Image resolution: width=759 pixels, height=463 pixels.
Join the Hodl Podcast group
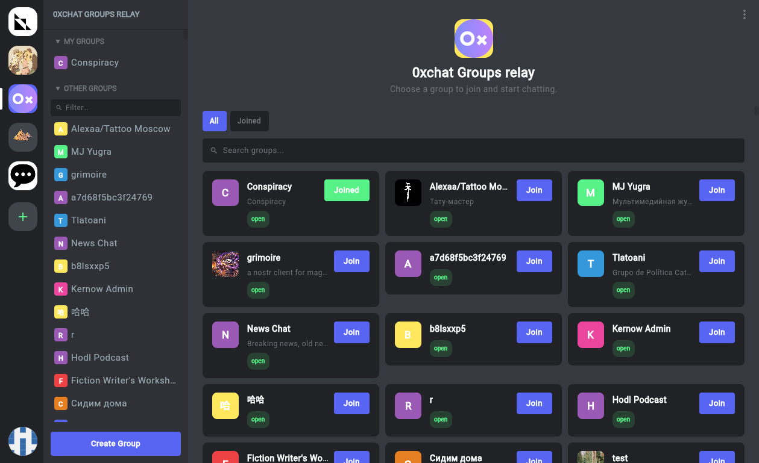click(717, 403)
